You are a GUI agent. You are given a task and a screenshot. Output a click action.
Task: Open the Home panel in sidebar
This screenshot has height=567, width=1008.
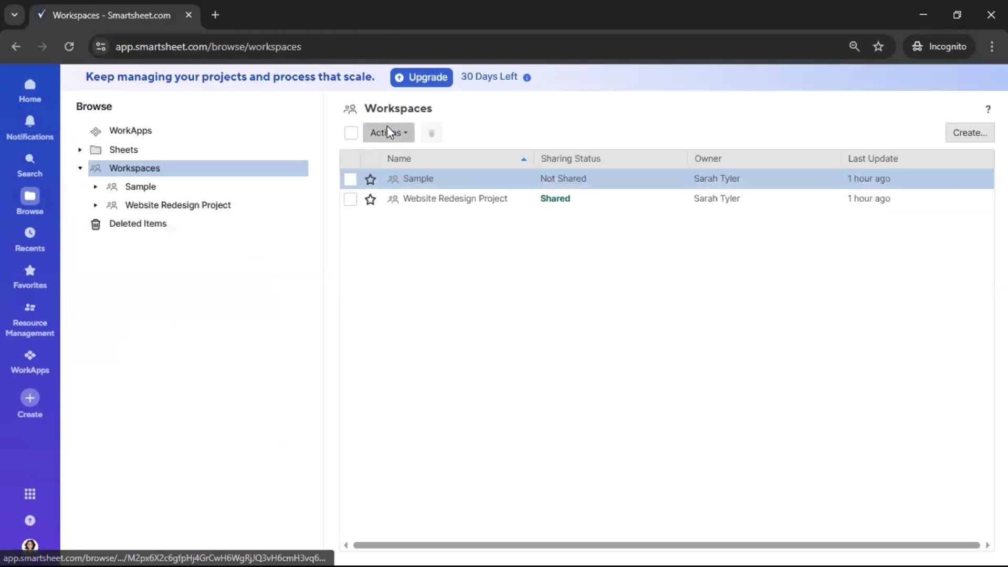pos(30,90)
